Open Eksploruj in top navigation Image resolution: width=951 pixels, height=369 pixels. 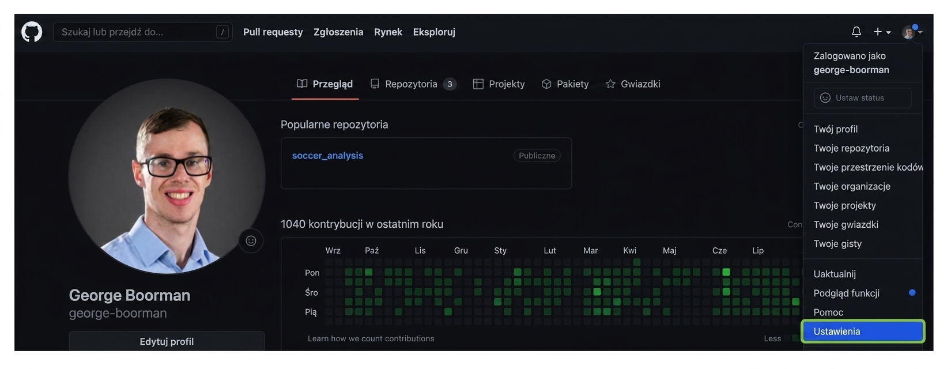434,32
